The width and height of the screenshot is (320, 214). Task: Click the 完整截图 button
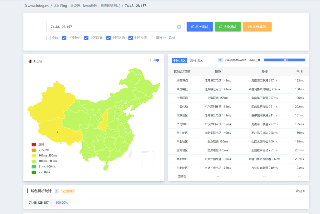click(257, 27)
